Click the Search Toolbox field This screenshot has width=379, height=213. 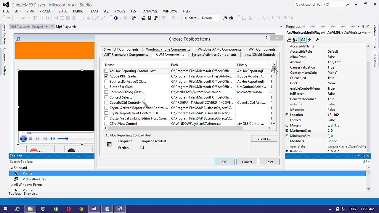[185, 162]
